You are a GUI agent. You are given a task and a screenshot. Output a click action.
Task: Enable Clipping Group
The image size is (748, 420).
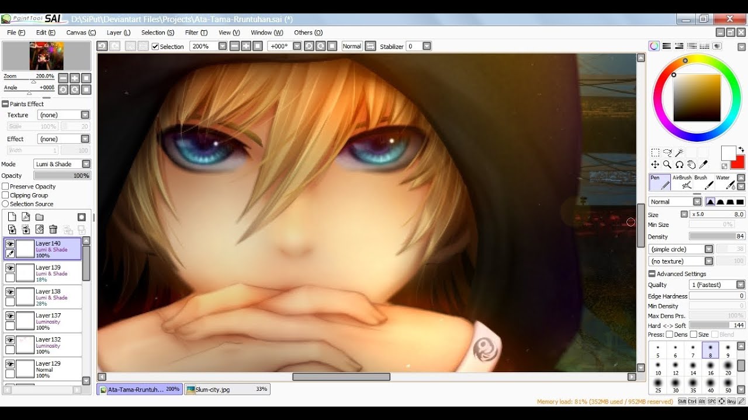click(x=5, y=195)
